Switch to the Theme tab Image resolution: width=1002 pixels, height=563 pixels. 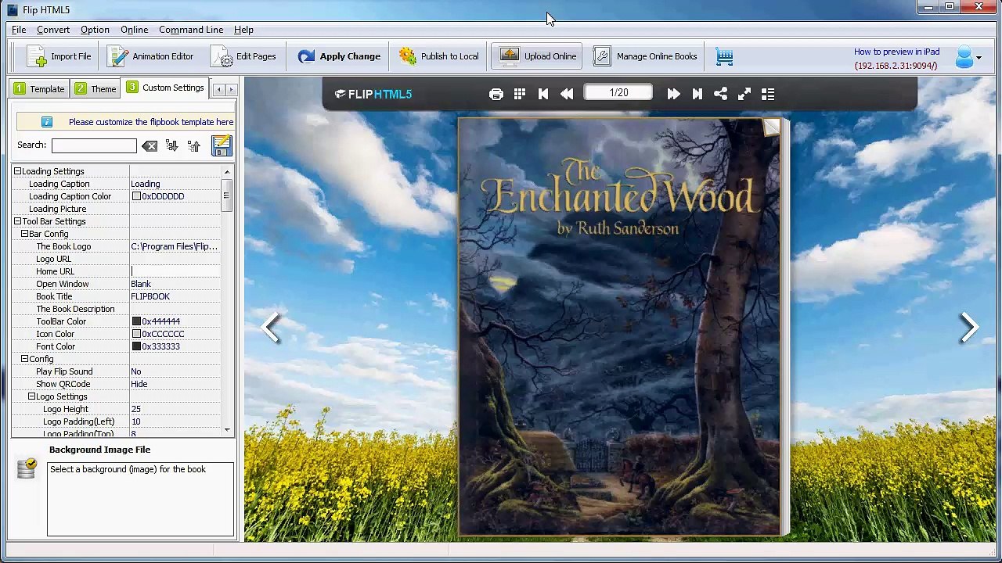[96, 88]
